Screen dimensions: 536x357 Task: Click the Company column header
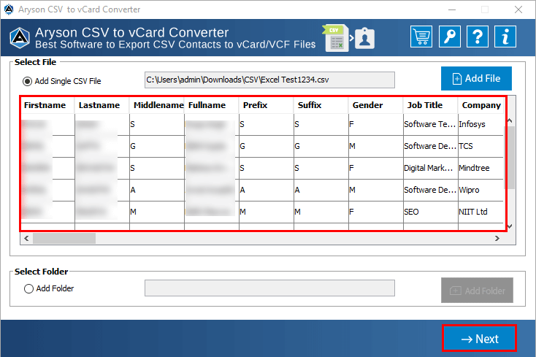coord(481,105)
